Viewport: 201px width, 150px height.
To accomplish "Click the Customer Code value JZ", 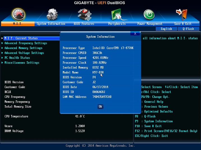I will coord(94,82).
